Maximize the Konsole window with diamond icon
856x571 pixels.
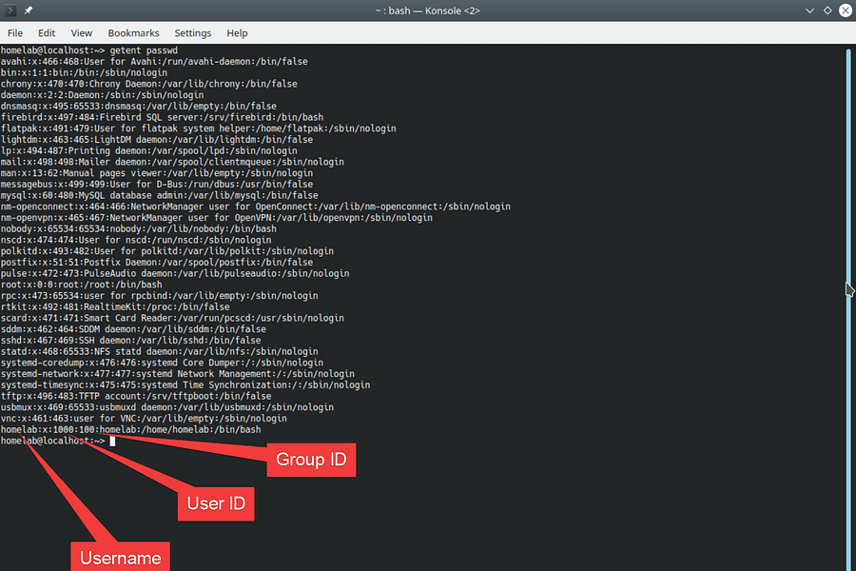(827, 10)
